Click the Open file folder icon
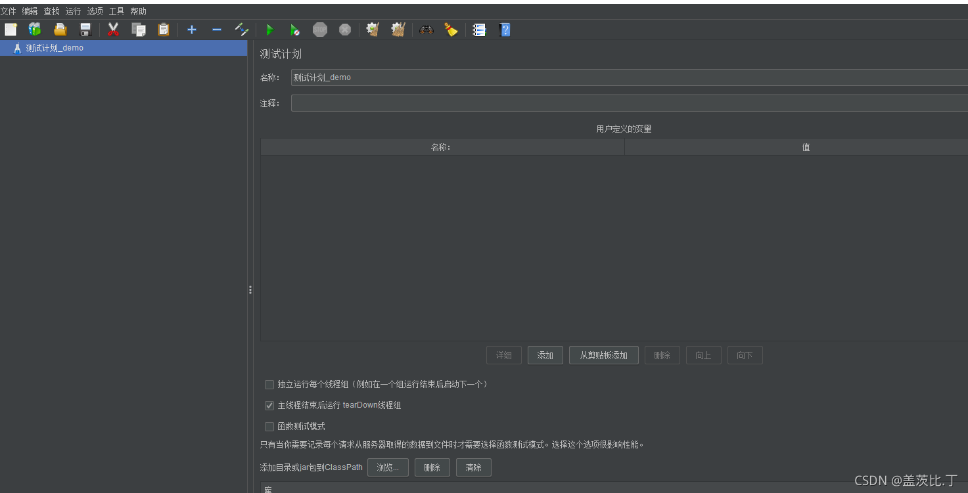Image resolution: width=968 pixels, height=493 pixels. pos(60,30)
